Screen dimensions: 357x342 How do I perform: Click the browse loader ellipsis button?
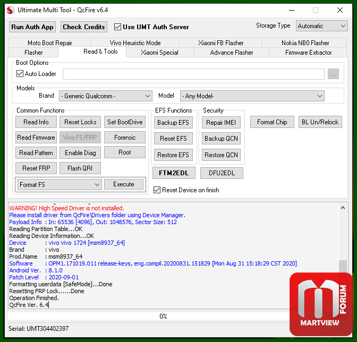click(333, 74)
